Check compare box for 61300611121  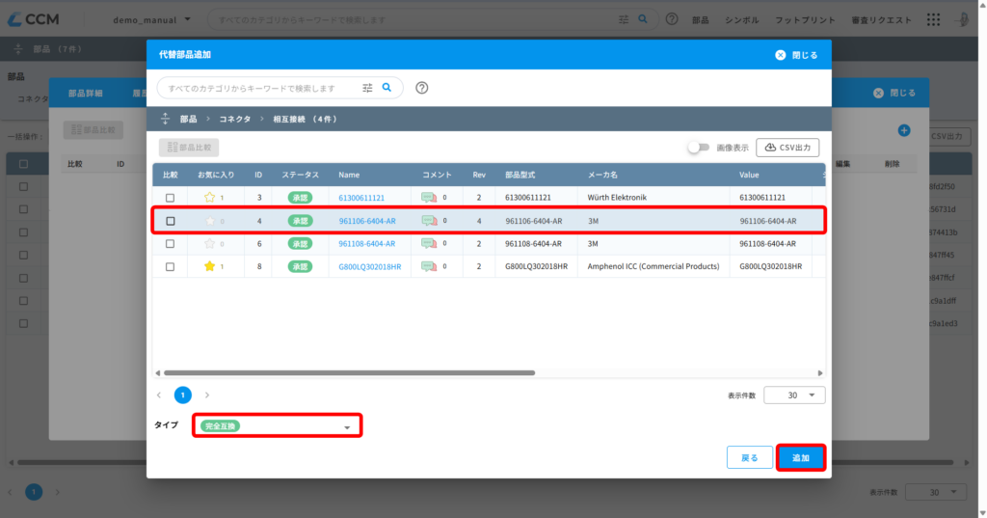tap(170, 198)
